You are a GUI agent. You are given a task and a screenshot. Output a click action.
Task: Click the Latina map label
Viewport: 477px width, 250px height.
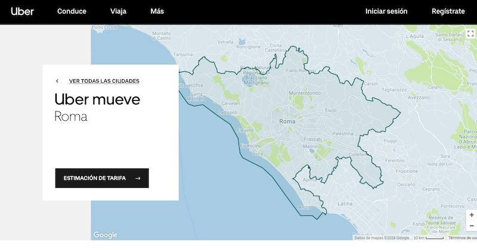click(345, 204)
